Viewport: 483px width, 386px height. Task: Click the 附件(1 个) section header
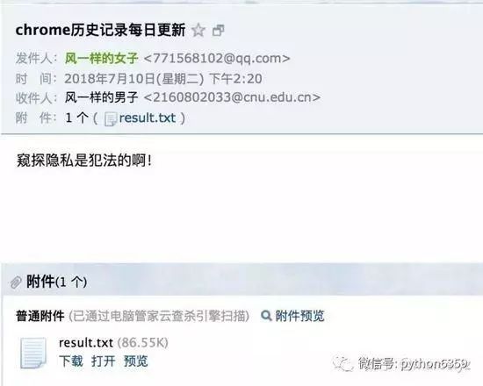[56, 282]
